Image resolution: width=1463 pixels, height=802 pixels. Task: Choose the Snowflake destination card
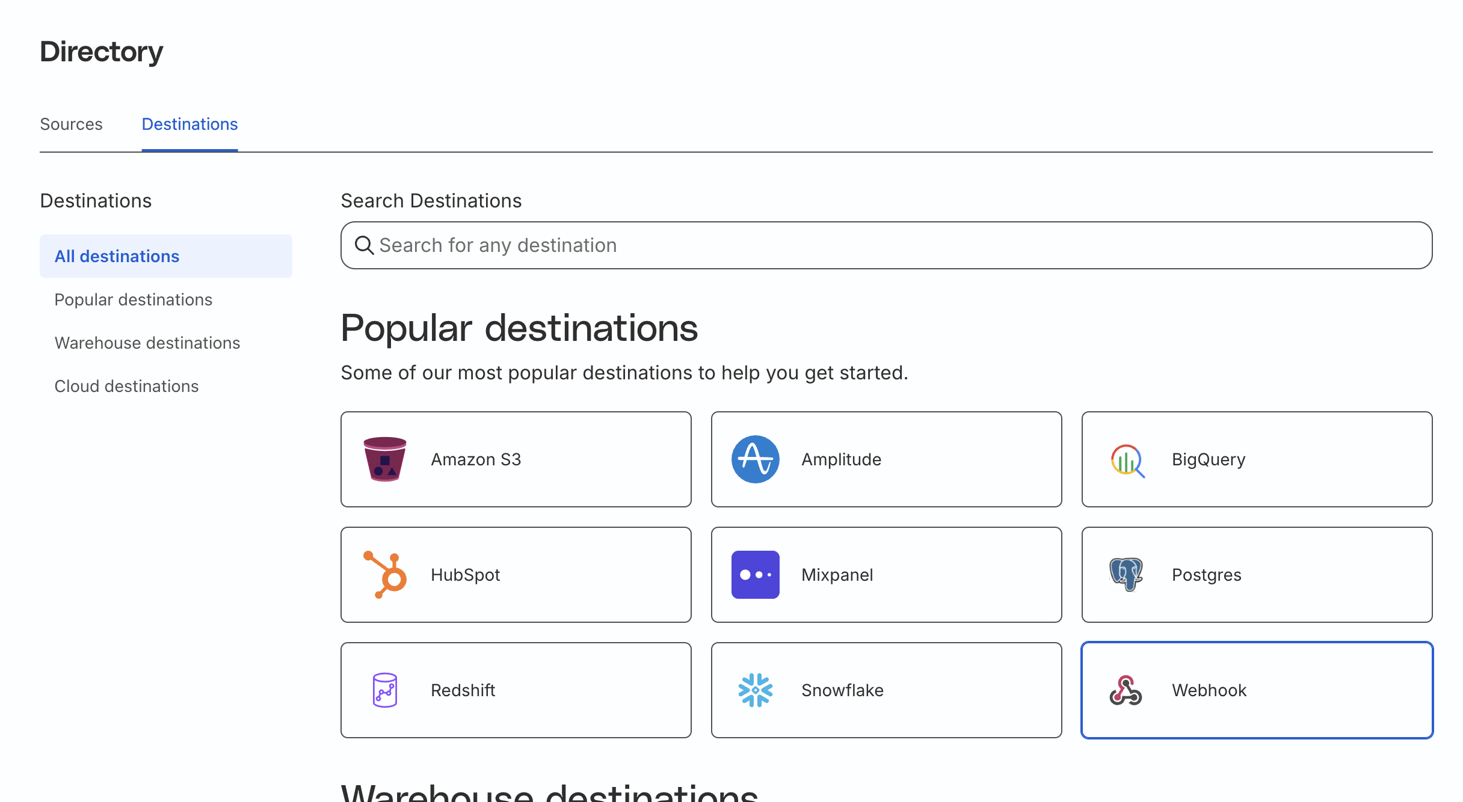click(887, 690)
